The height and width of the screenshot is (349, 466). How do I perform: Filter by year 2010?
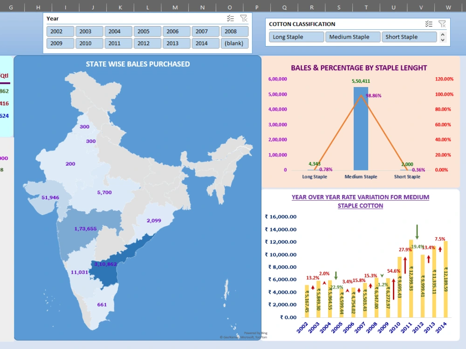89,43
